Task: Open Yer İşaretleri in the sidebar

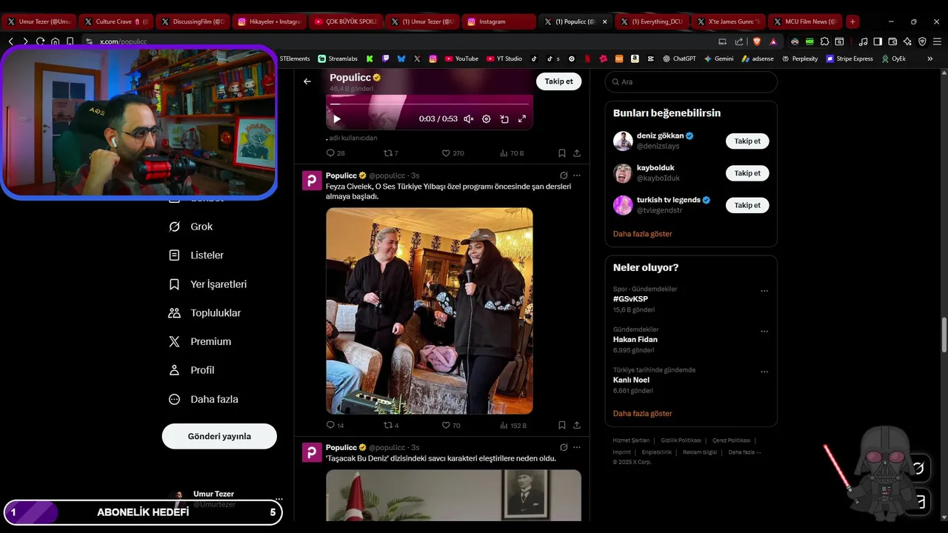Action: pos(208,284)
